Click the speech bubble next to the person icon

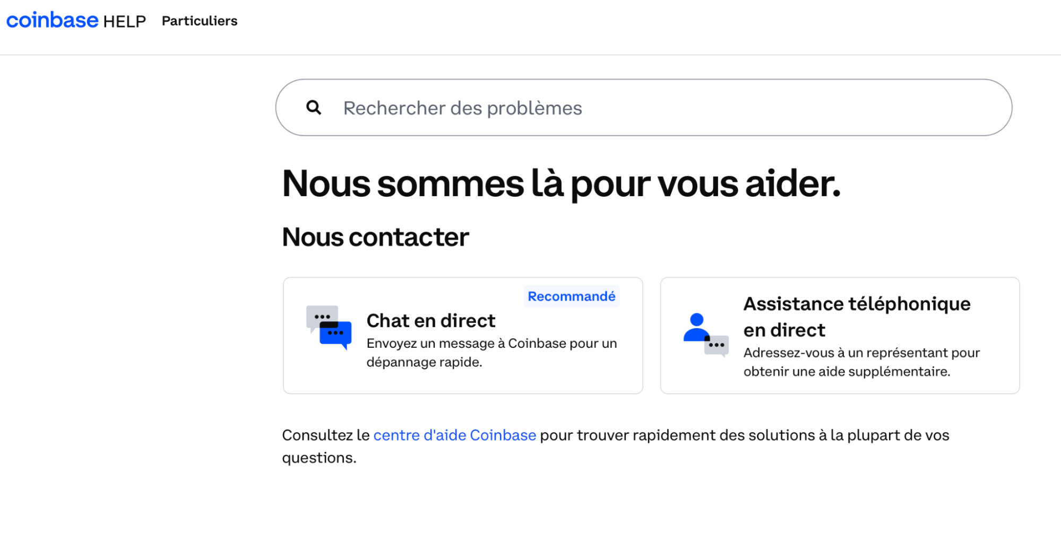(x=716, y=345)
